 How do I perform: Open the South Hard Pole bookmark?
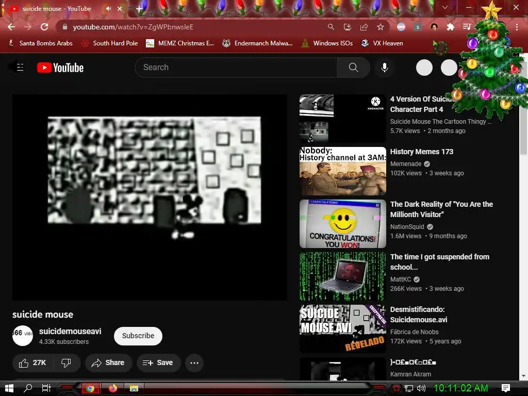point(110,43)
